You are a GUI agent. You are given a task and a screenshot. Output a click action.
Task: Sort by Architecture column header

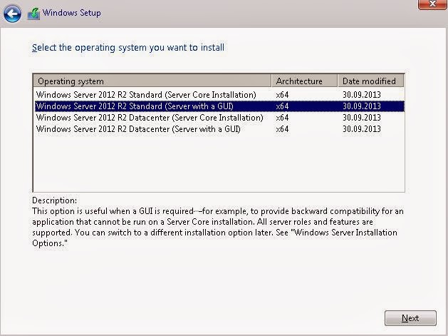click(304, 81)
